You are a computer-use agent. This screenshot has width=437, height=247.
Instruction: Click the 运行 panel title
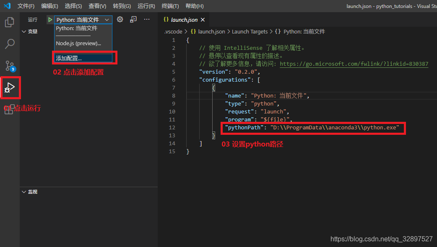click(x=33, y=20)
